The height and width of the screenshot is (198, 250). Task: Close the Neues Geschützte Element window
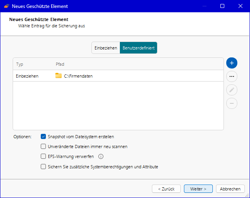coord(241,6)
